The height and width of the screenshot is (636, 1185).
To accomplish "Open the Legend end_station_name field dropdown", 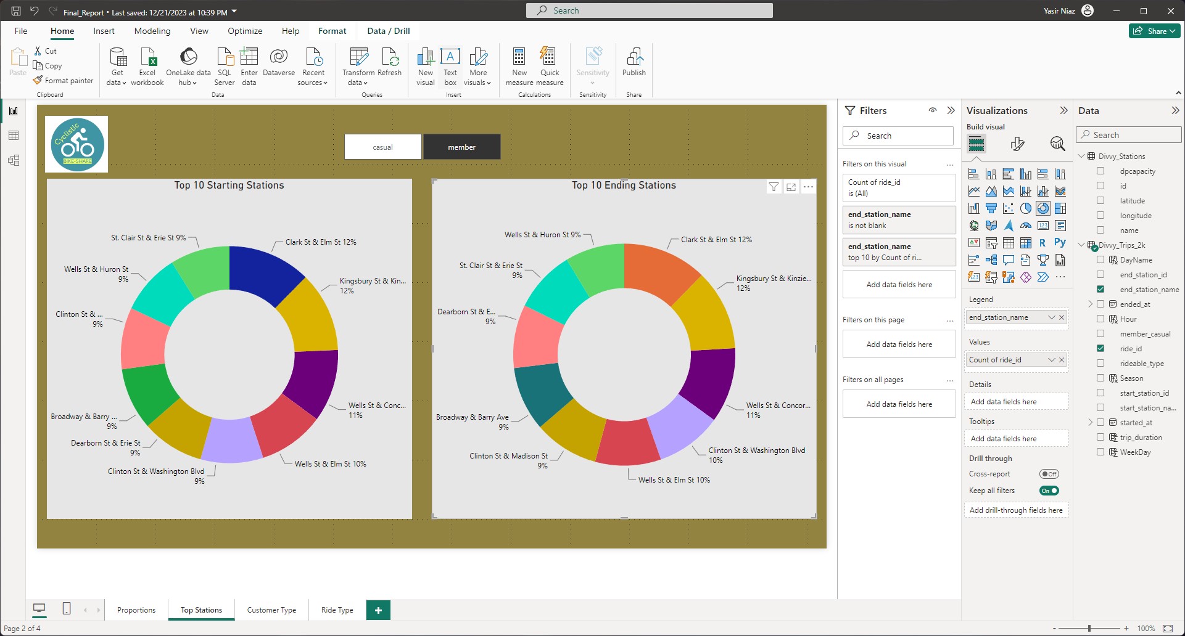I will click(x=1052, y=317).
